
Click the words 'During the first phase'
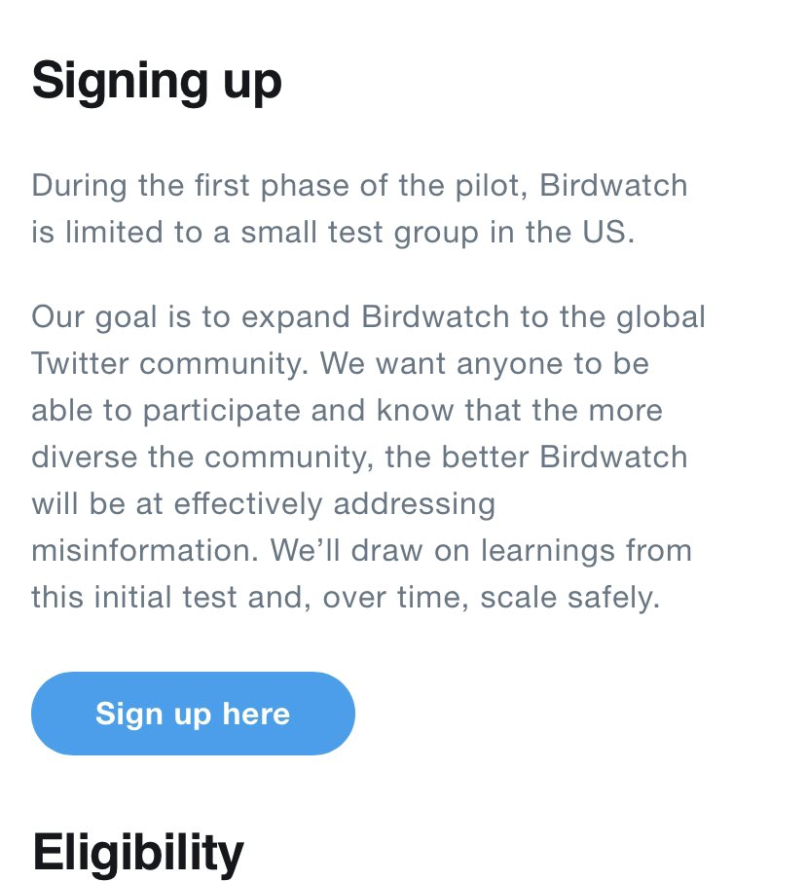(x=190, y=186)
